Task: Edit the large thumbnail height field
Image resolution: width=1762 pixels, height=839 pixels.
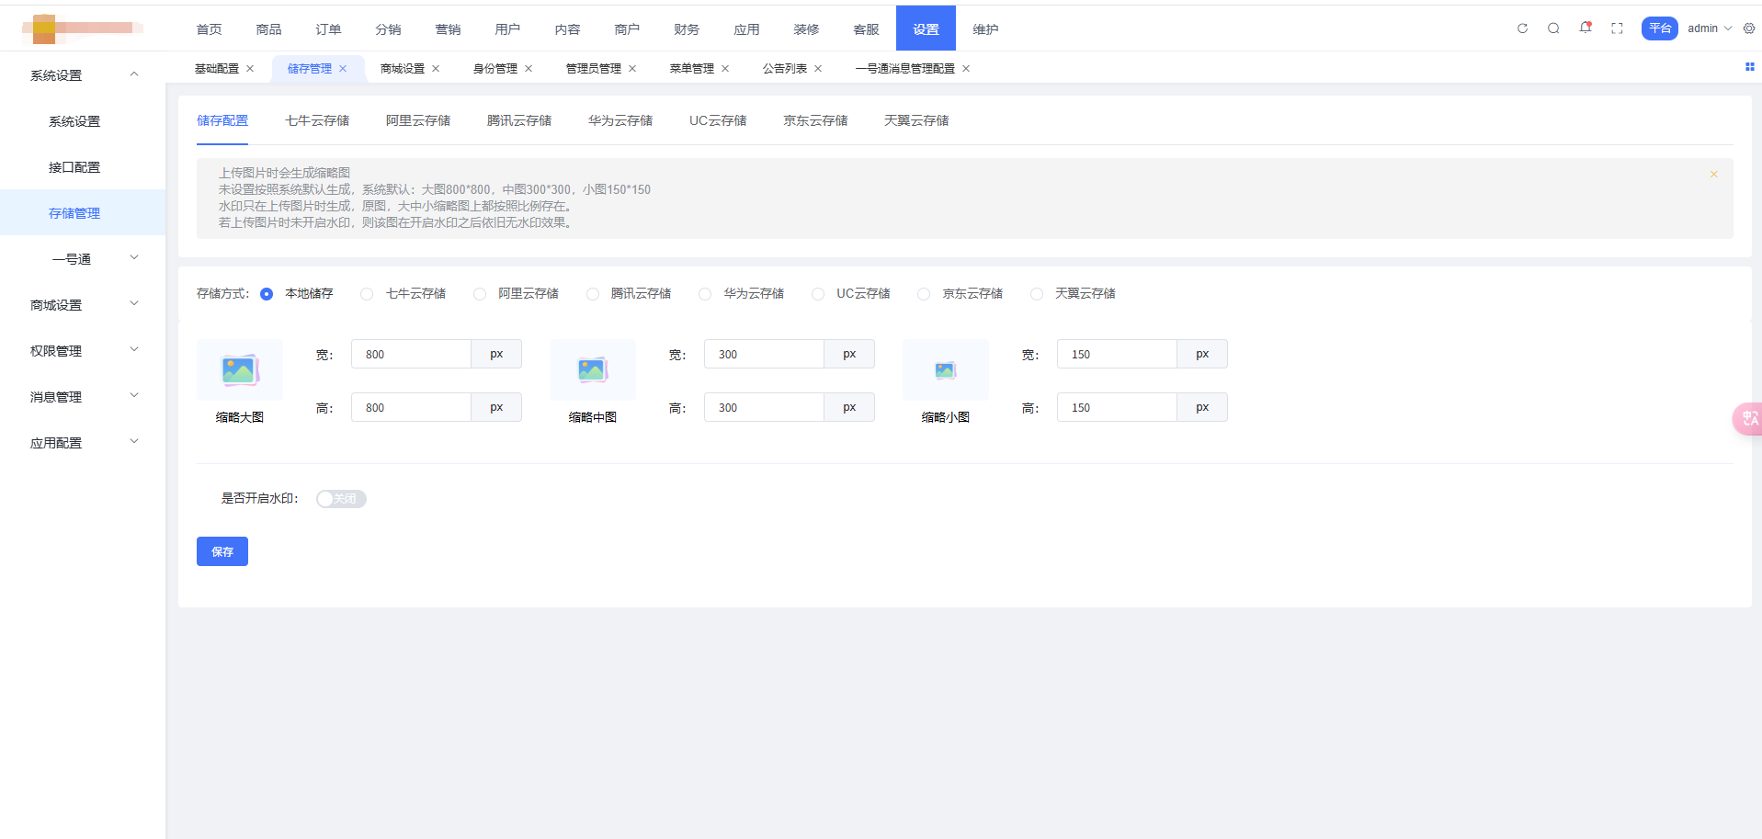Action: point(411,408)
